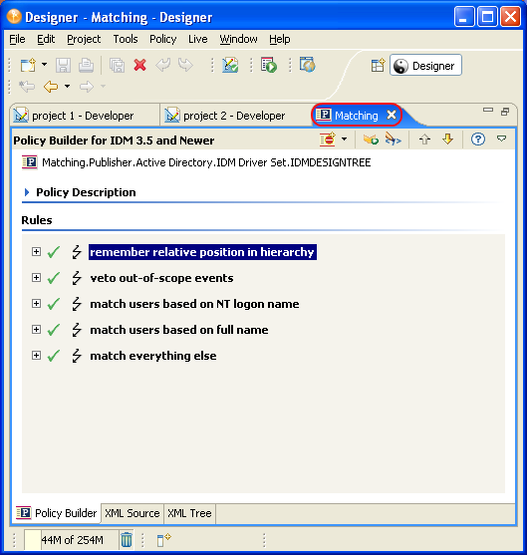Click the Move Down arrow icon

click(447, 139)
